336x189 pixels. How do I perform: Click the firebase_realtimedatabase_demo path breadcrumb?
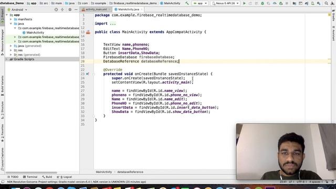point(133,3)
